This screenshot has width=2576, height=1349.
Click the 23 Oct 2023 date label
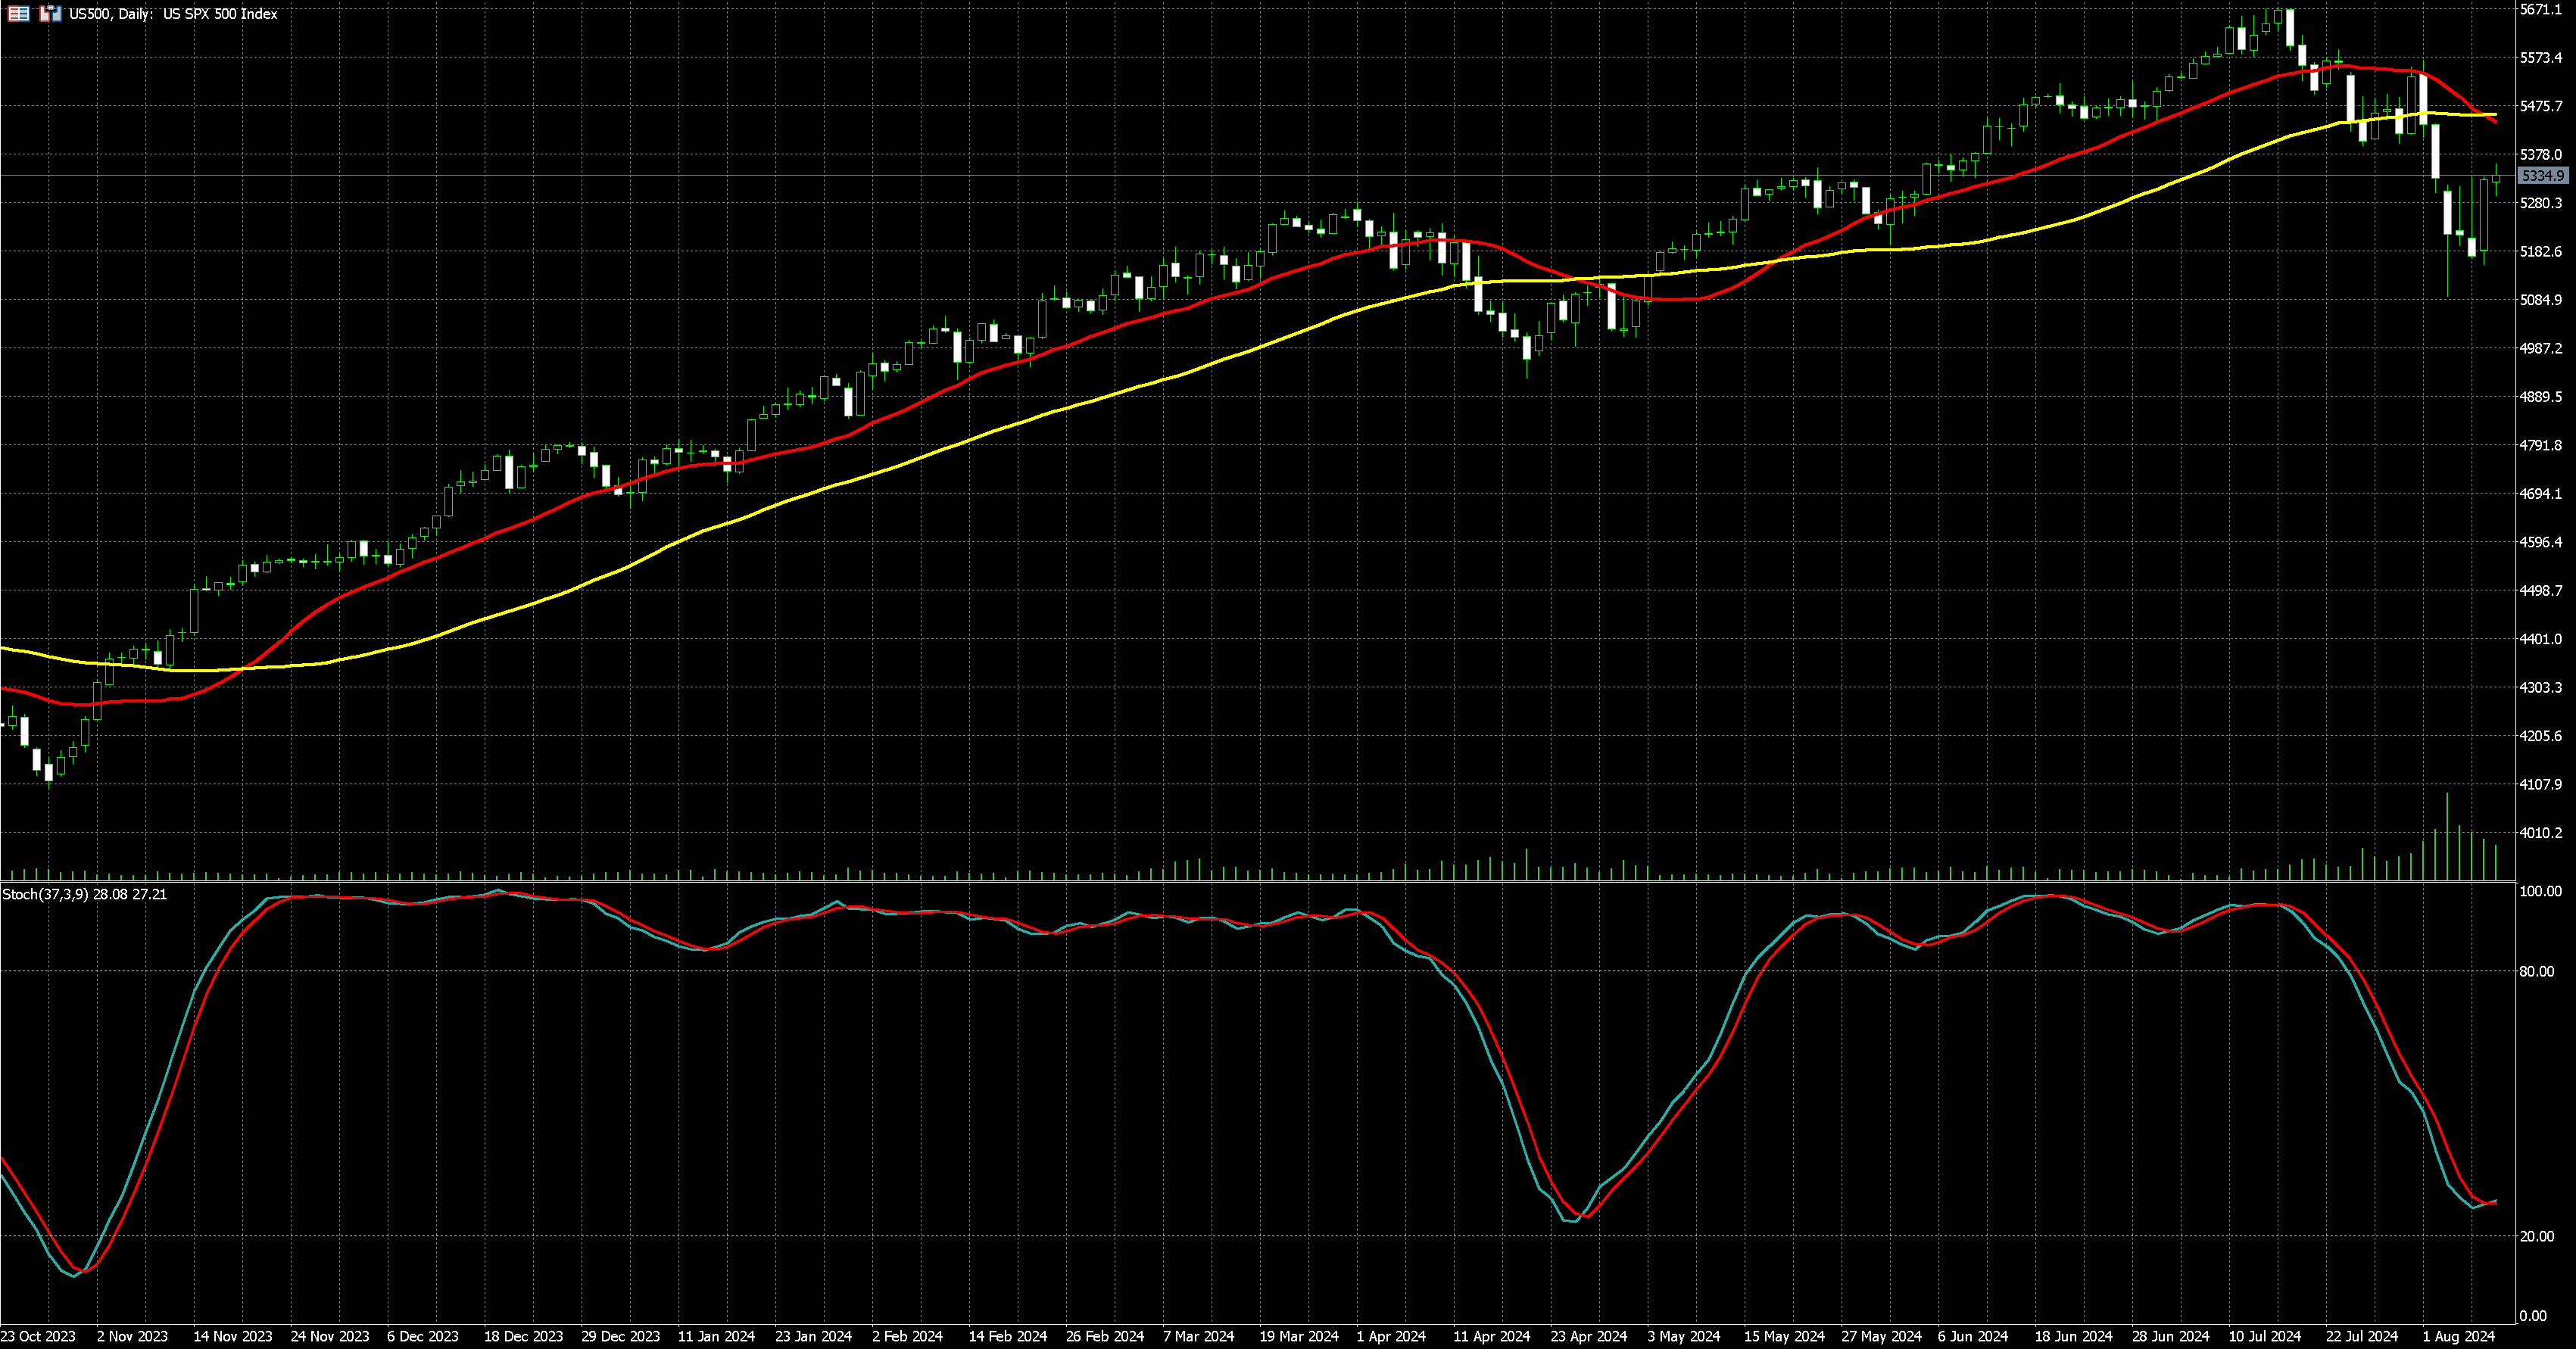[x=38, y=1336]
